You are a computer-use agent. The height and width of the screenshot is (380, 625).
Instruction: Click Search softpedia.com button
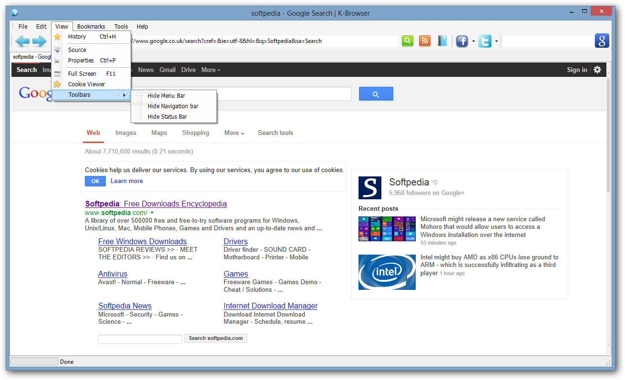click(215, 339)
